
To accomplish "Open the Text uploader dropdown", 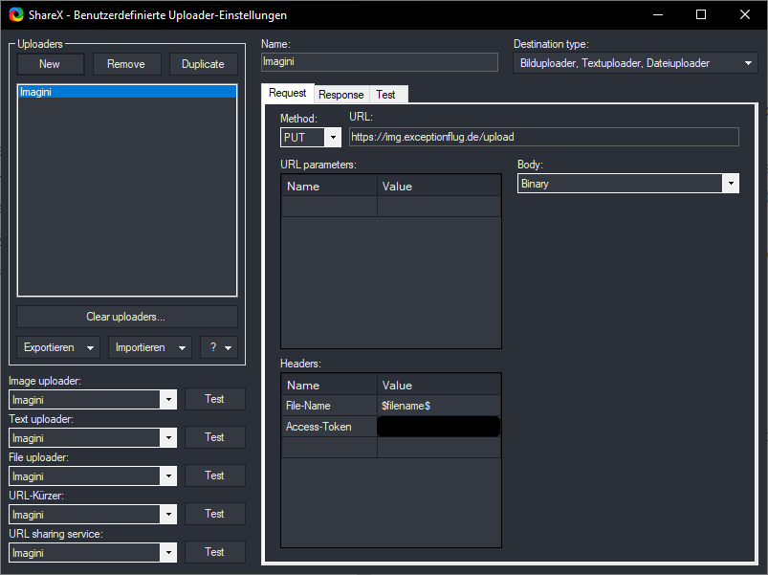I will coord(168,437).
